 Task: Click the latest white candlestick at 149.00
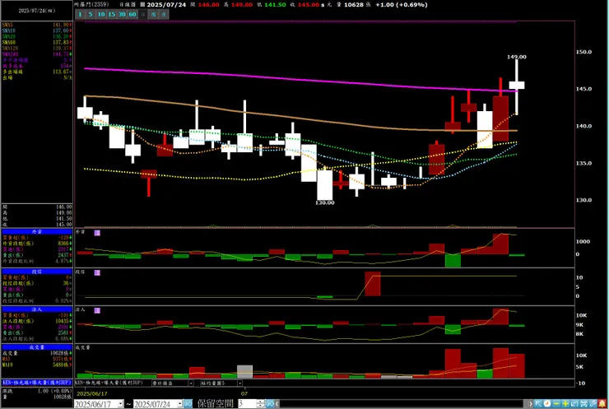517,86
